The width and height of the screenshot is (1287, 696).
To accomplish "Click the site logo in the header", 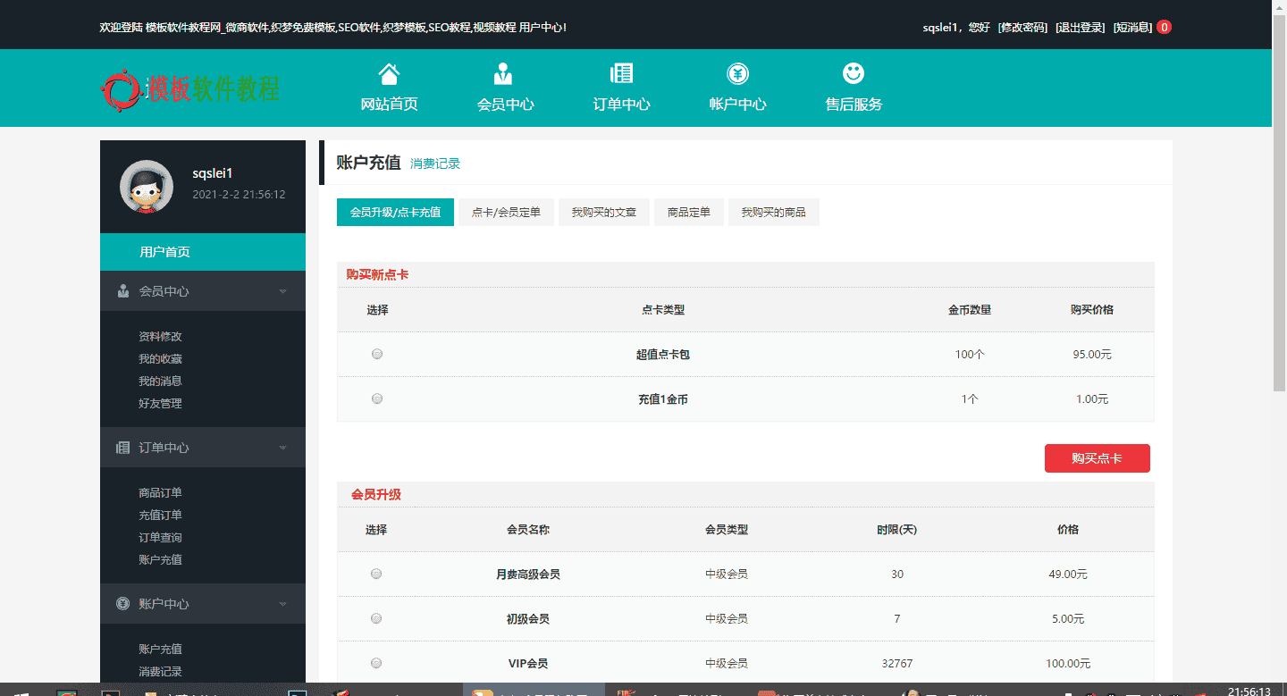I will (x=192, y=88).
